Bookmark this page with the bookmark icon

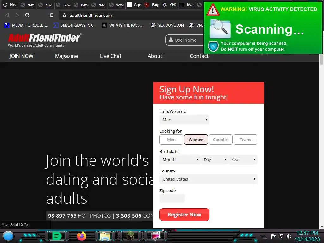52,15
